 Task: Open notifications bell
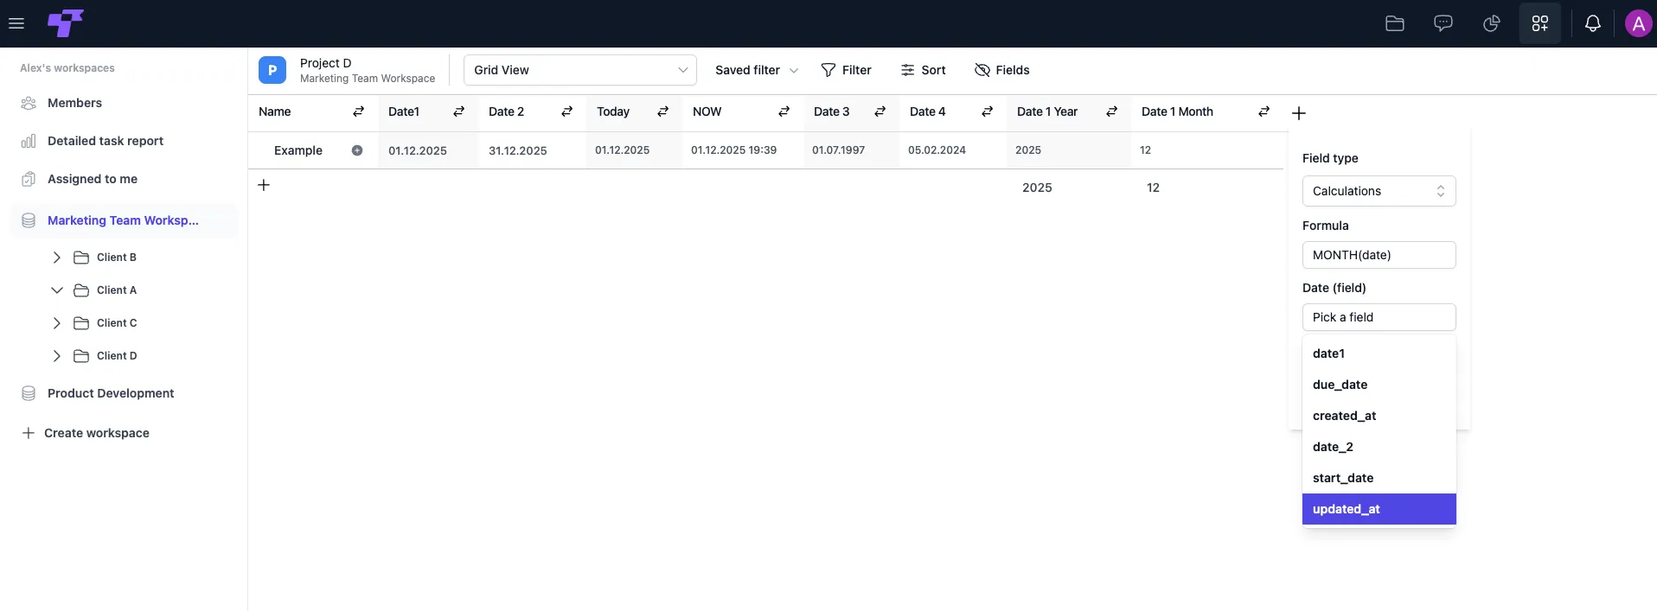tap(1593, 23)
